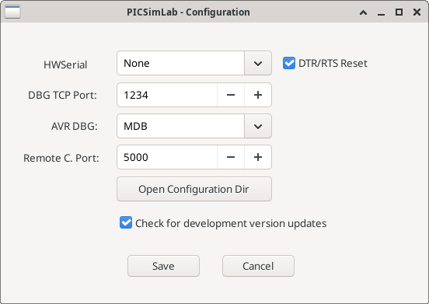Shade the window with the up-arrow icon
The image size is (429, 304).
pos(364,12)
